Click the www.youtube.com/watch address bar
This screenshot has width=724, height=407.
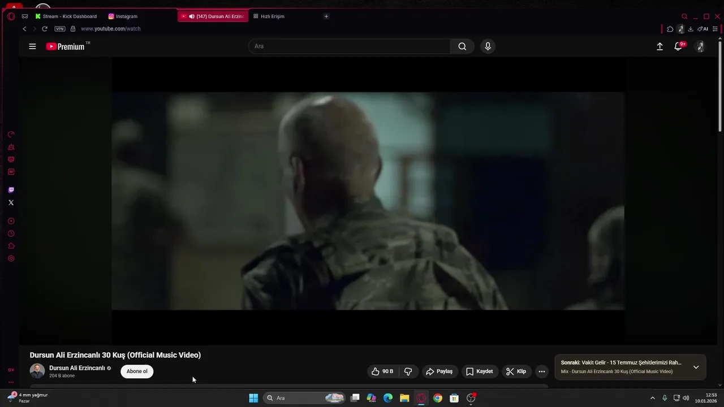[110, 29]
